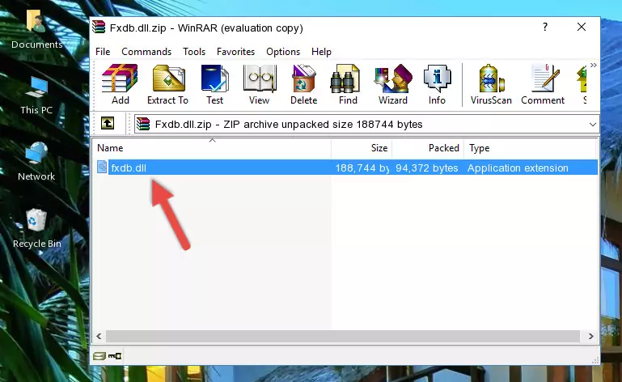Sort by Packed column header
Image resolution: width=622 pixels, height=382 pixels.
pos(428,148)
